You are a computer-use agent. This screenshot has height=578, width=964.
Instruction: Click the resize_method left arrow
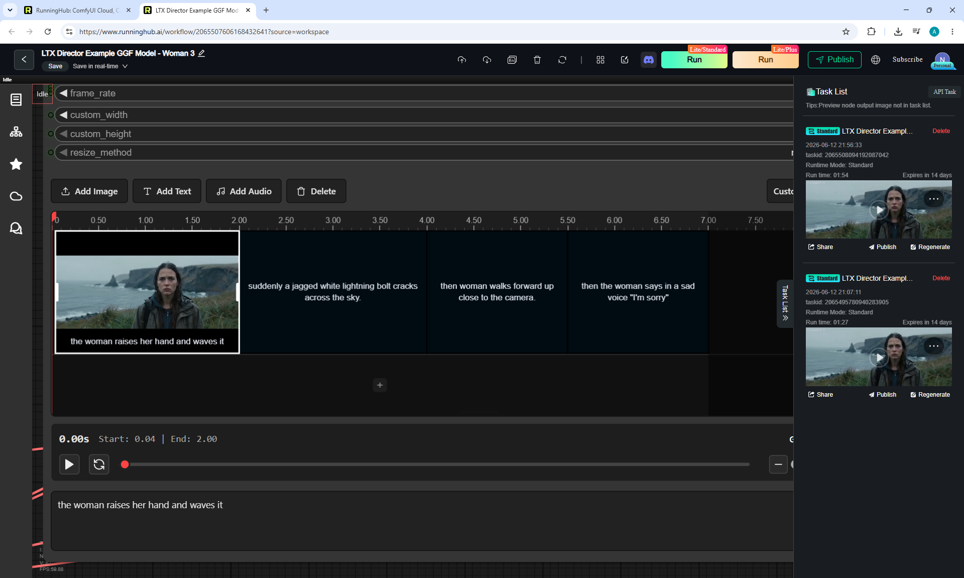[x=63, y=153]
